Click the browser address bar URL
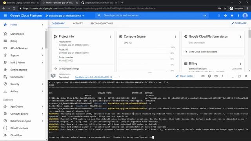 [89, 9]
